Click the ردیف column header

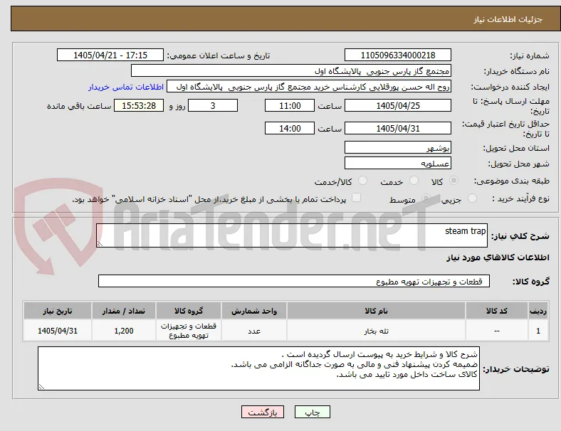(538, 311)
